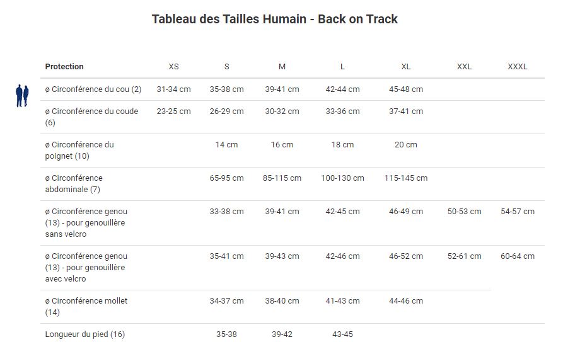The width and height of the screenshot is (563, 342).
Task: Click the genou avec velcro row label
Action: pyautogui.click(x=86, y=267)
